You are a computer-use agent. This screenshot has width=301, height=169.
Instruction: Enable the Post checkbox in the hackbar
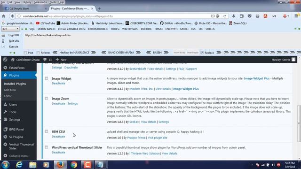(25, 53)
